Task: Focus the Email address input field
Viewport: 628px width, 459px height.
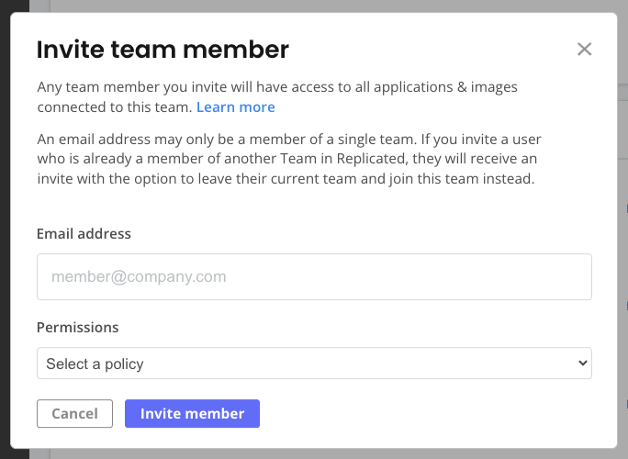Action: tap(314, 276)
